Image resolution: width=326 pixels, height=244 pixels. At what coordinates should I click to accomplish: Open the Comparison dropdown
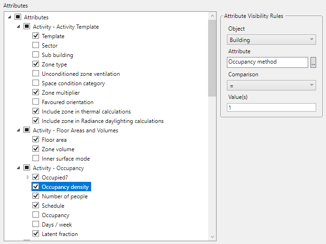point(271,85)
